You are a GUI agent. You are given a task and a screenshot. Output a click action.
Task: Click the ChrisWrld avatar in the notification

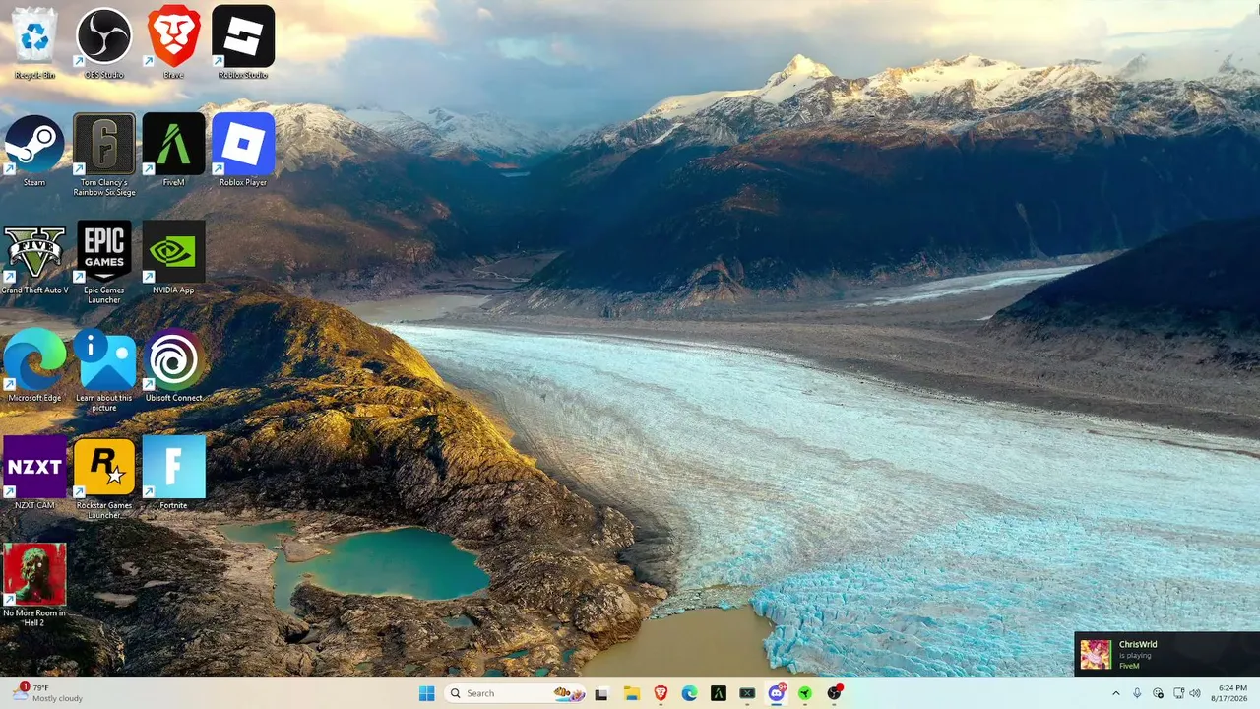[1096, 655]
